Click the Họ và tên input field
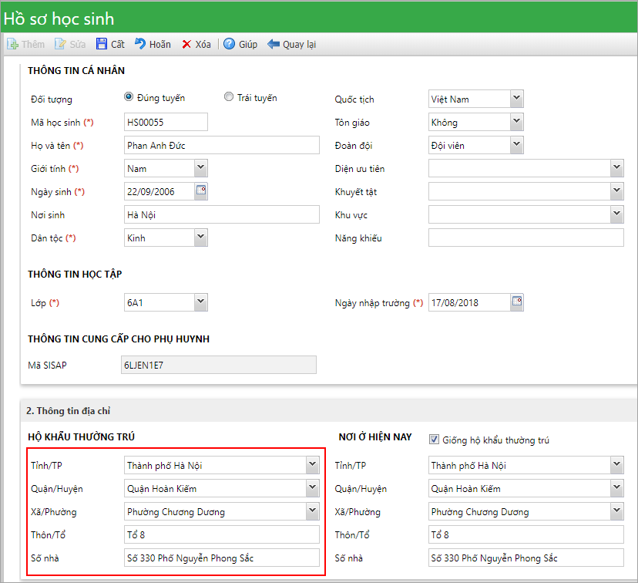The image size is (638, 583). 222,145
